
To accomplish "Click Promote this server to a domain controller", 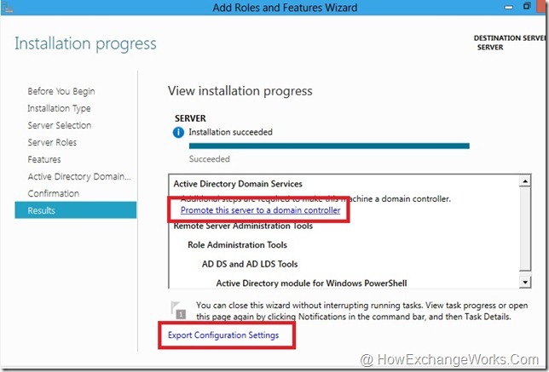I will [260, 210].
